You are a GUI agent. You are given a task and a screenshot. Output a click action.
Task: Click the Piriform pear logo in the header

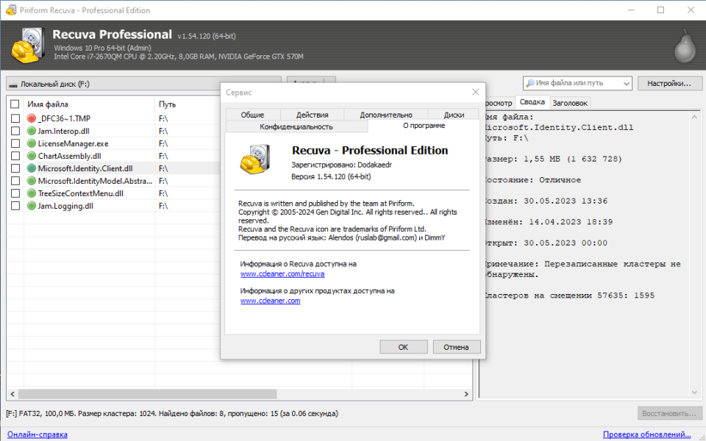pyautogui.click(x=685, y=46)
